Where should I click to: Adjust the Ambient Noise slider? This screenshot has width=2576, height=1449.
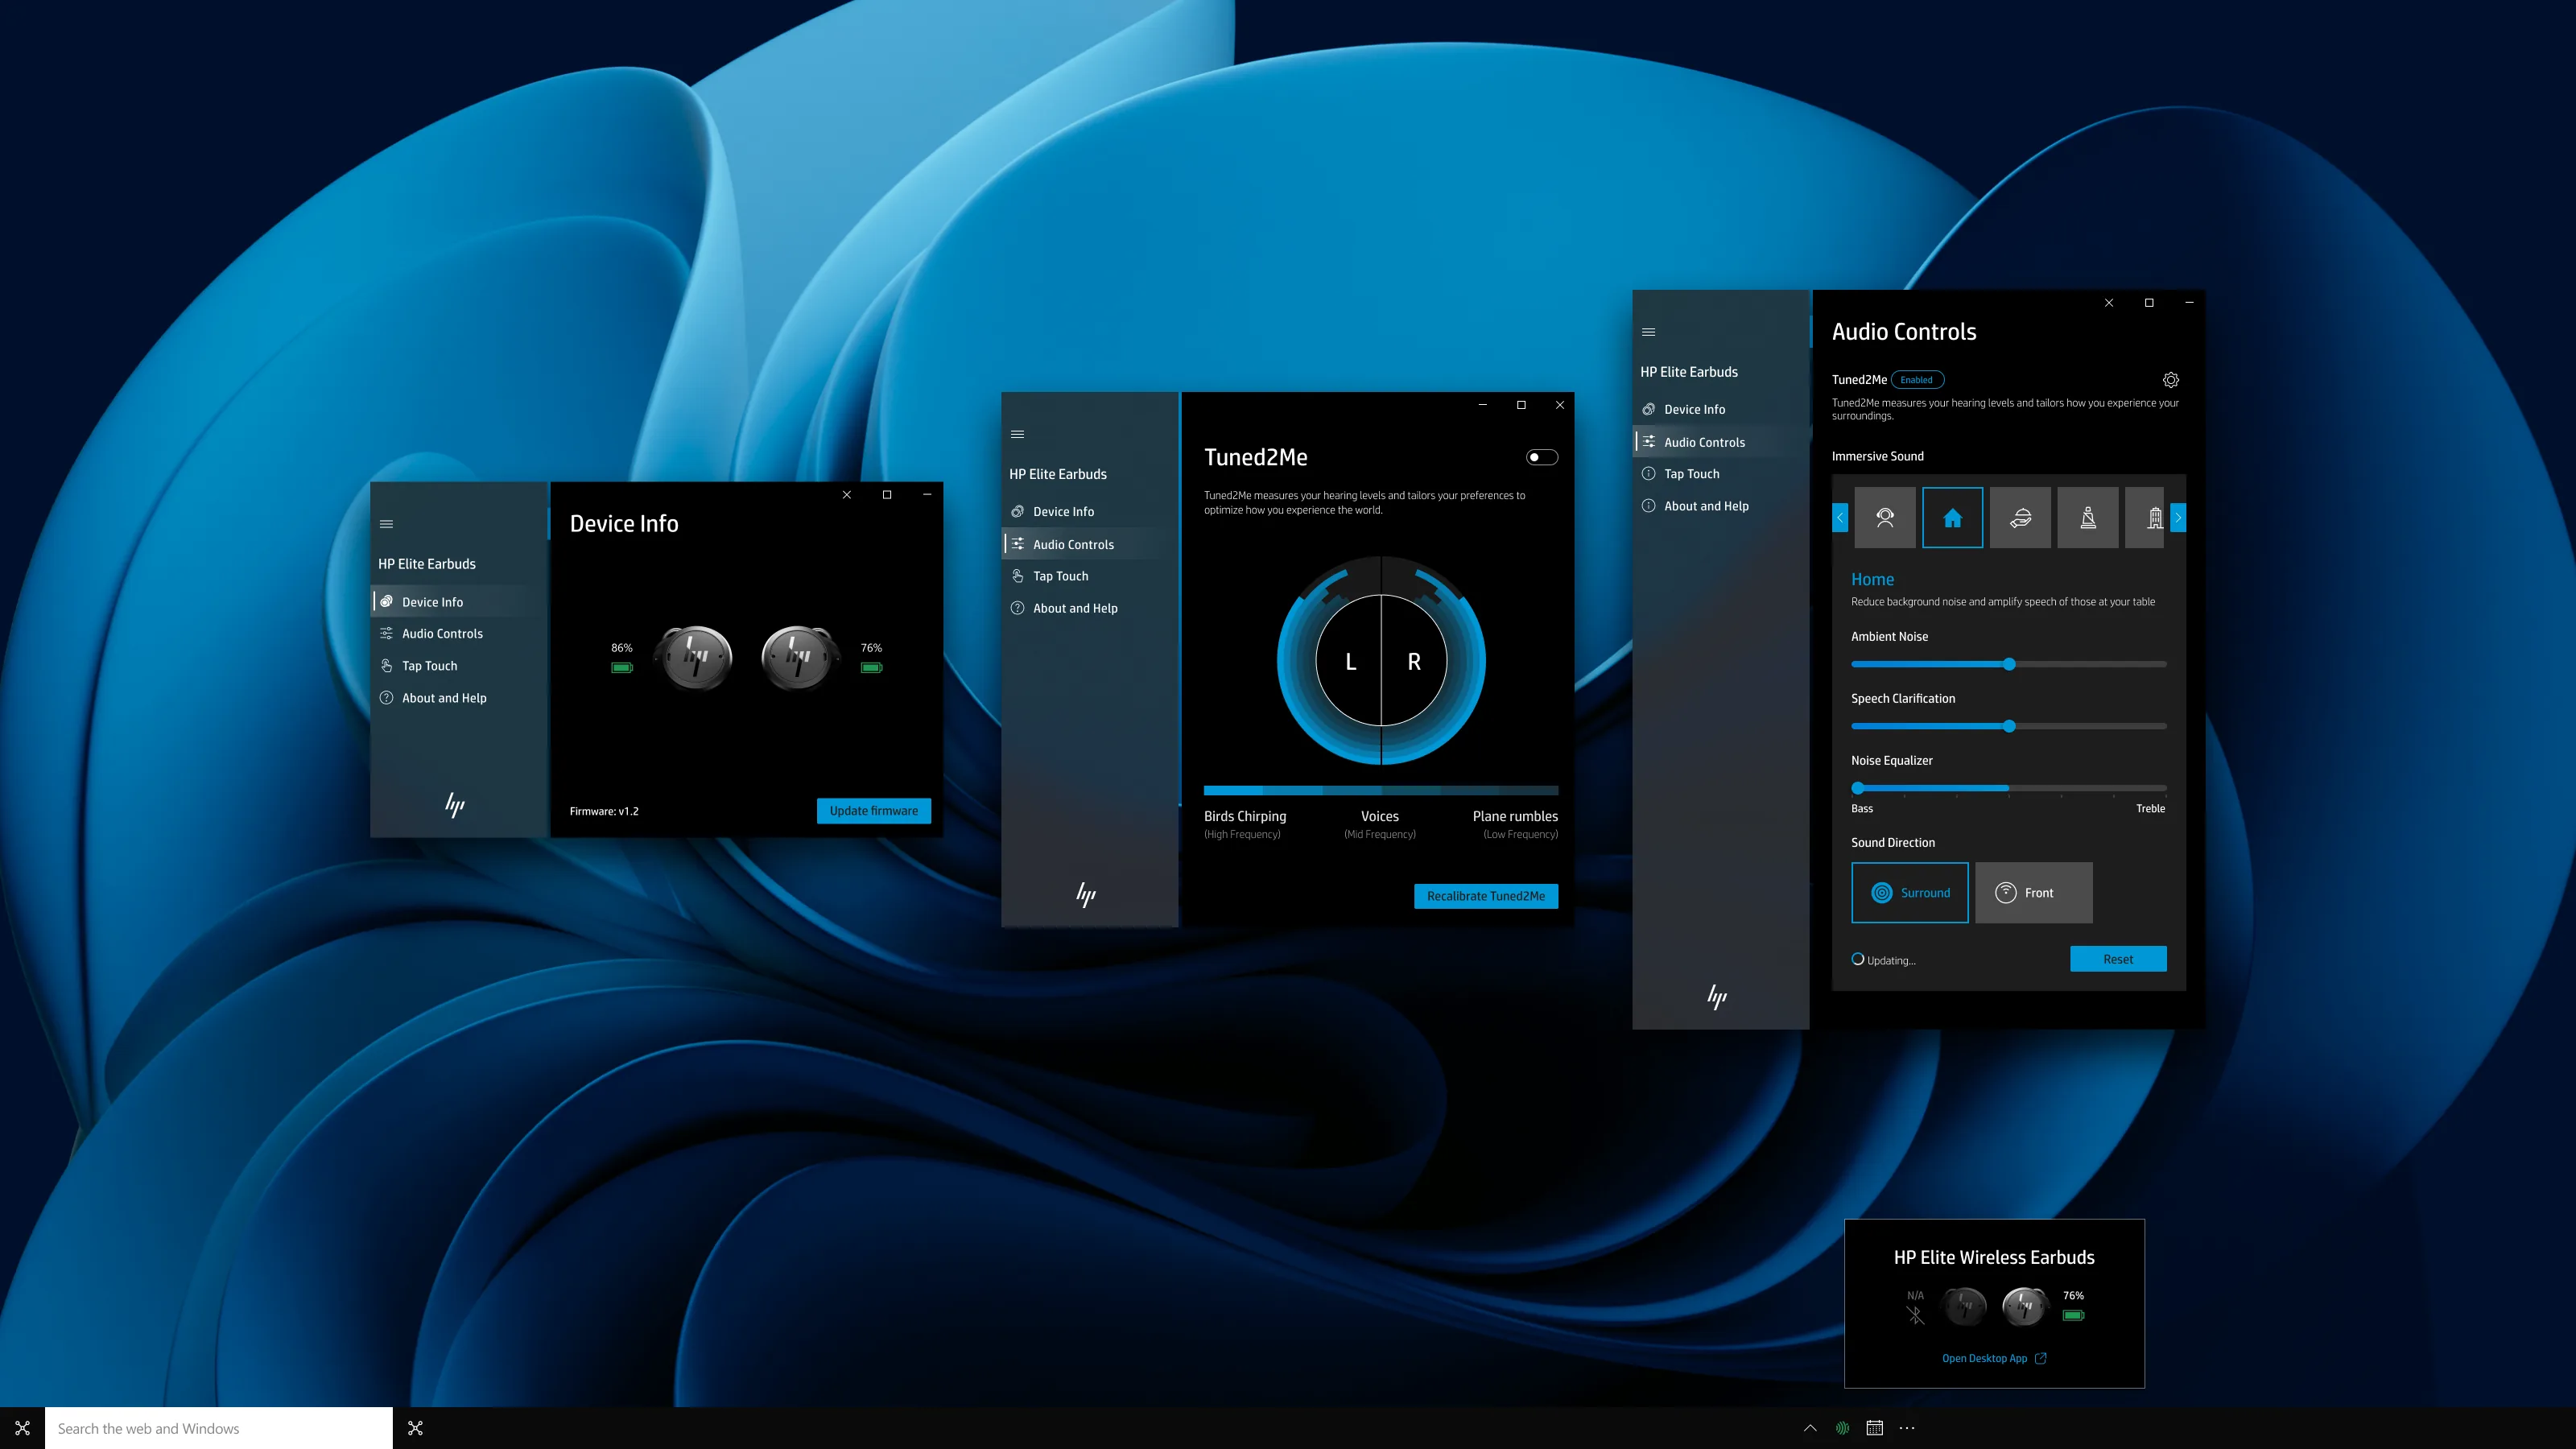pos(2008,664)
